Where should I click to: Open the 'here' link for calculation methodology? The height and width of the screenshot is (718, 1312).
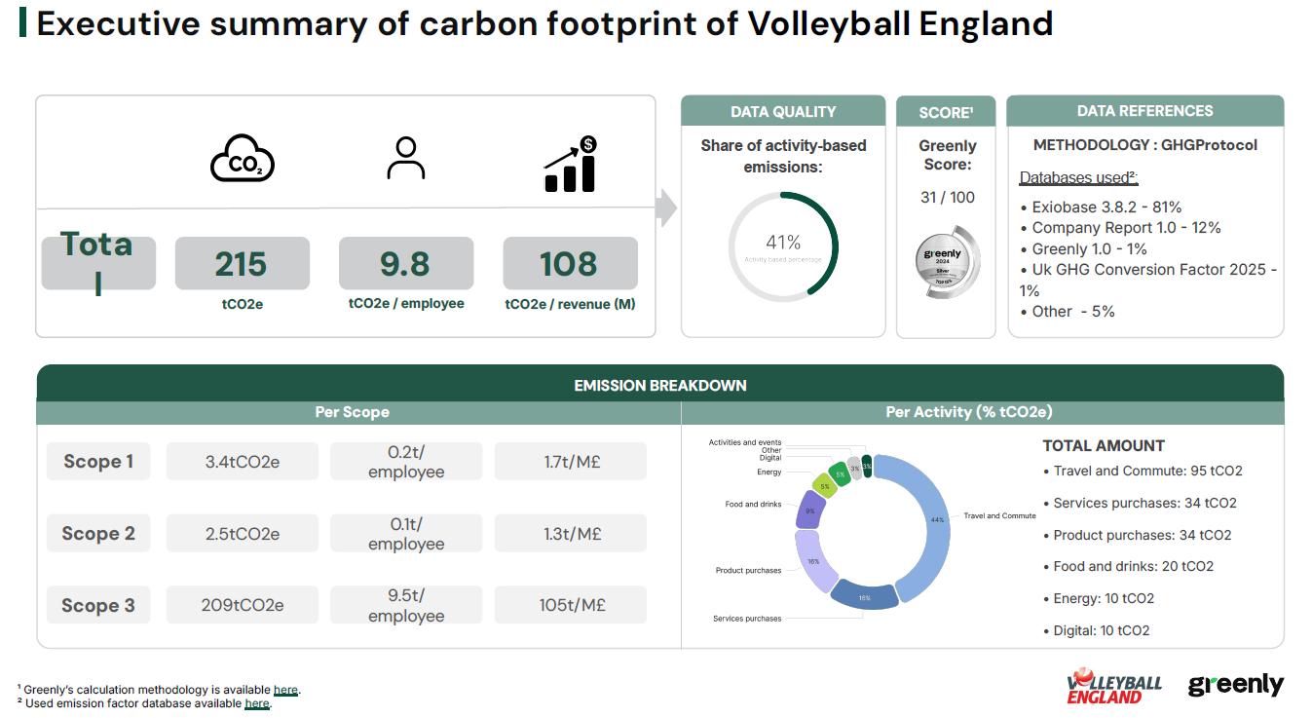(x=285, y=690)
